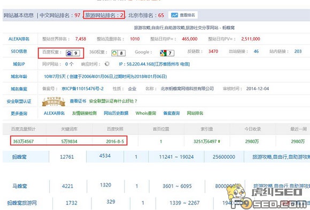Click the index volume 3251万6497
Image resolution: width=310 pixels, height=210 pixels.
[x=205, y=141]
